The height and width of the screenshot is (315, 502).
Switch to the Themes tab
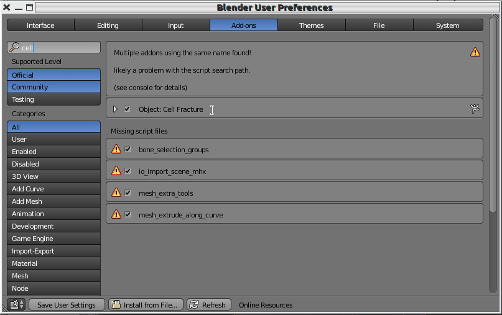coord(312,25)
